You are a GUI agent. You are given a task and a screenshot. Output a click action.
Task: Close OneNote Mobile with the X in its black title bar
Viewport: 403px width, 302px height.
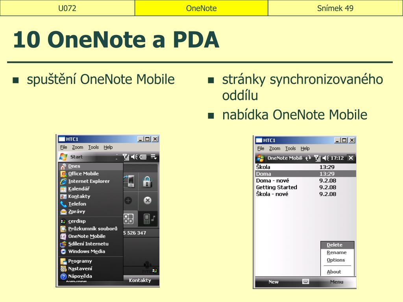click(x=351, y=158)
